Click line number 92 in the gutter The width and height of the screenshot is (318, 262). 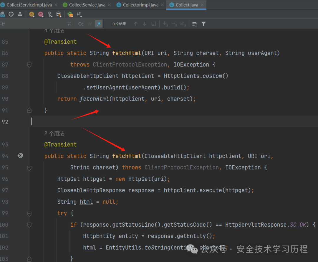click(5, 121)
